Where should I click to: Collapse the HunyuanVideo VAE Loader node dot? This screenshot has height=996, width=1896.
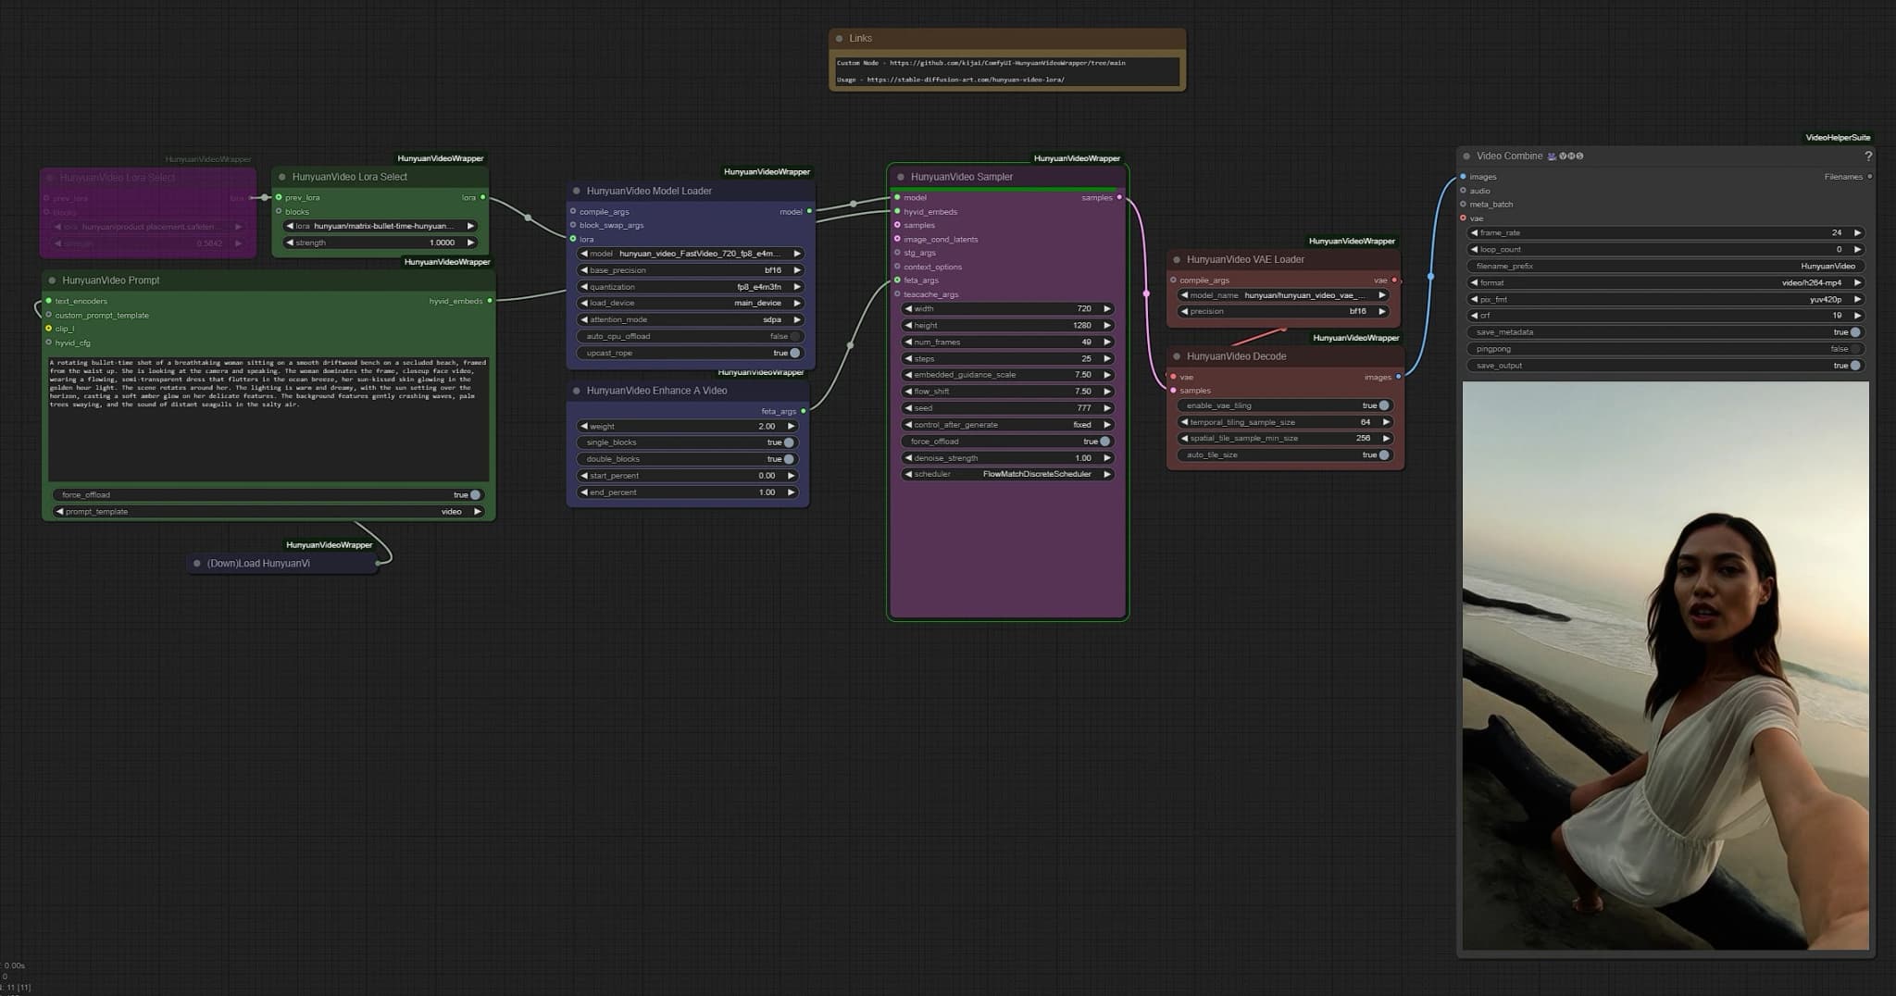(x=1177, y=260)
